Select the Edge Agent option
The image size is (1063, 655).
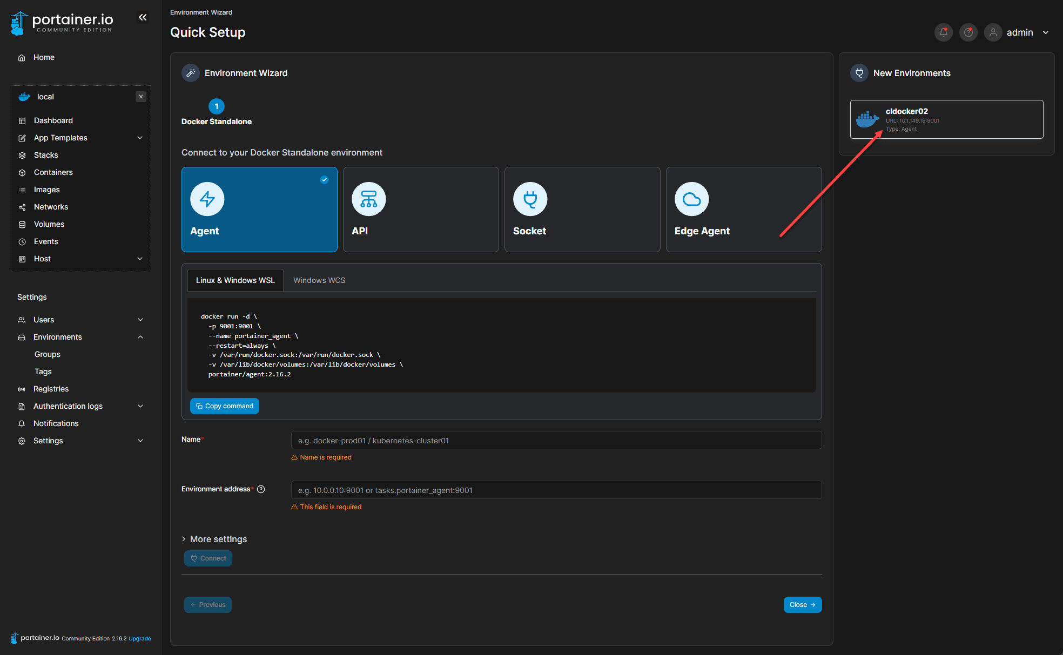click(x=743, y=210)
